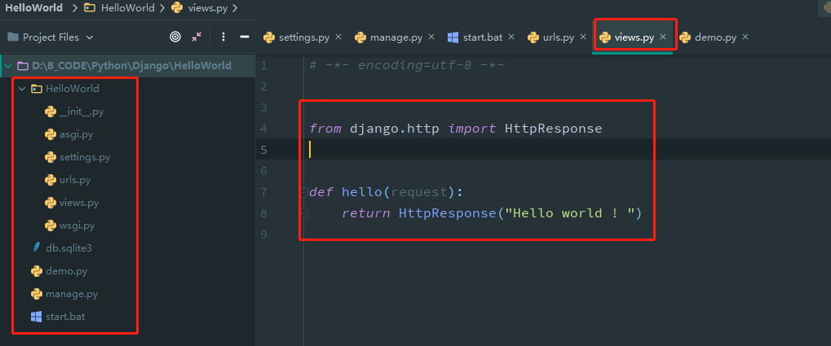This screenshot has height=346, width=831.
Task: Collapse all using the inward arrows icon
Action: point(197,37)
